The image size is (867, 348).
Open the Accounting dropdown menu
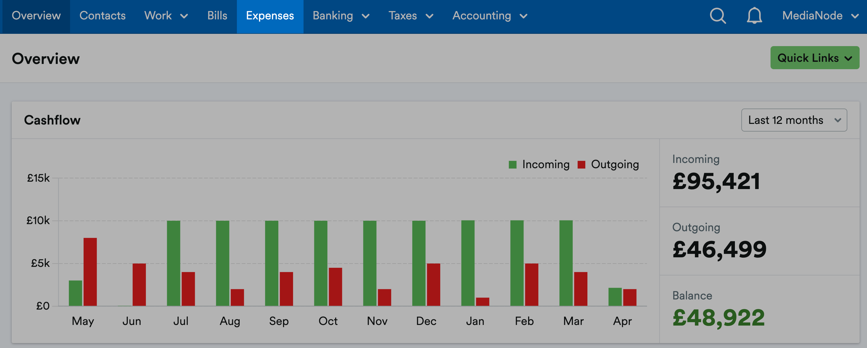[490, 16]
